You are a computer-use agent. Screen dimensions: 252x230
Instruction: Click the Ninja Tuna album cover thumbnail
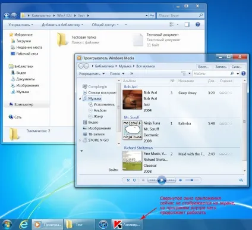point(132,130)
